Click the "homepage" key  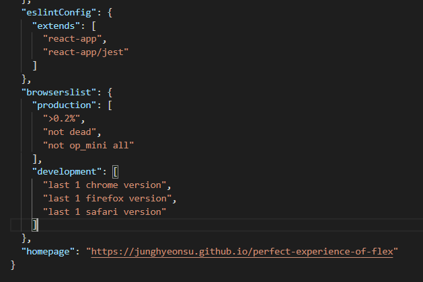pyautogui.click(x=48, y=252)
